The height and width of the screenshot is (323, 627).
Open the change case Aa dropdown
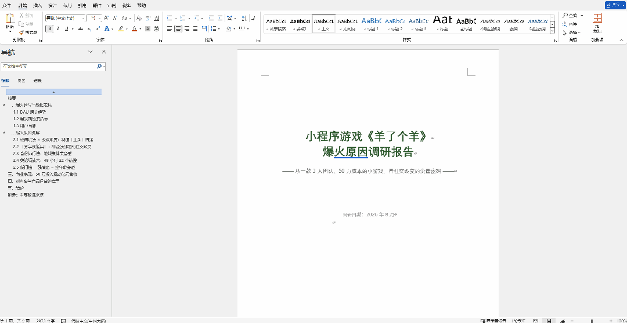[x=127, y=18]
